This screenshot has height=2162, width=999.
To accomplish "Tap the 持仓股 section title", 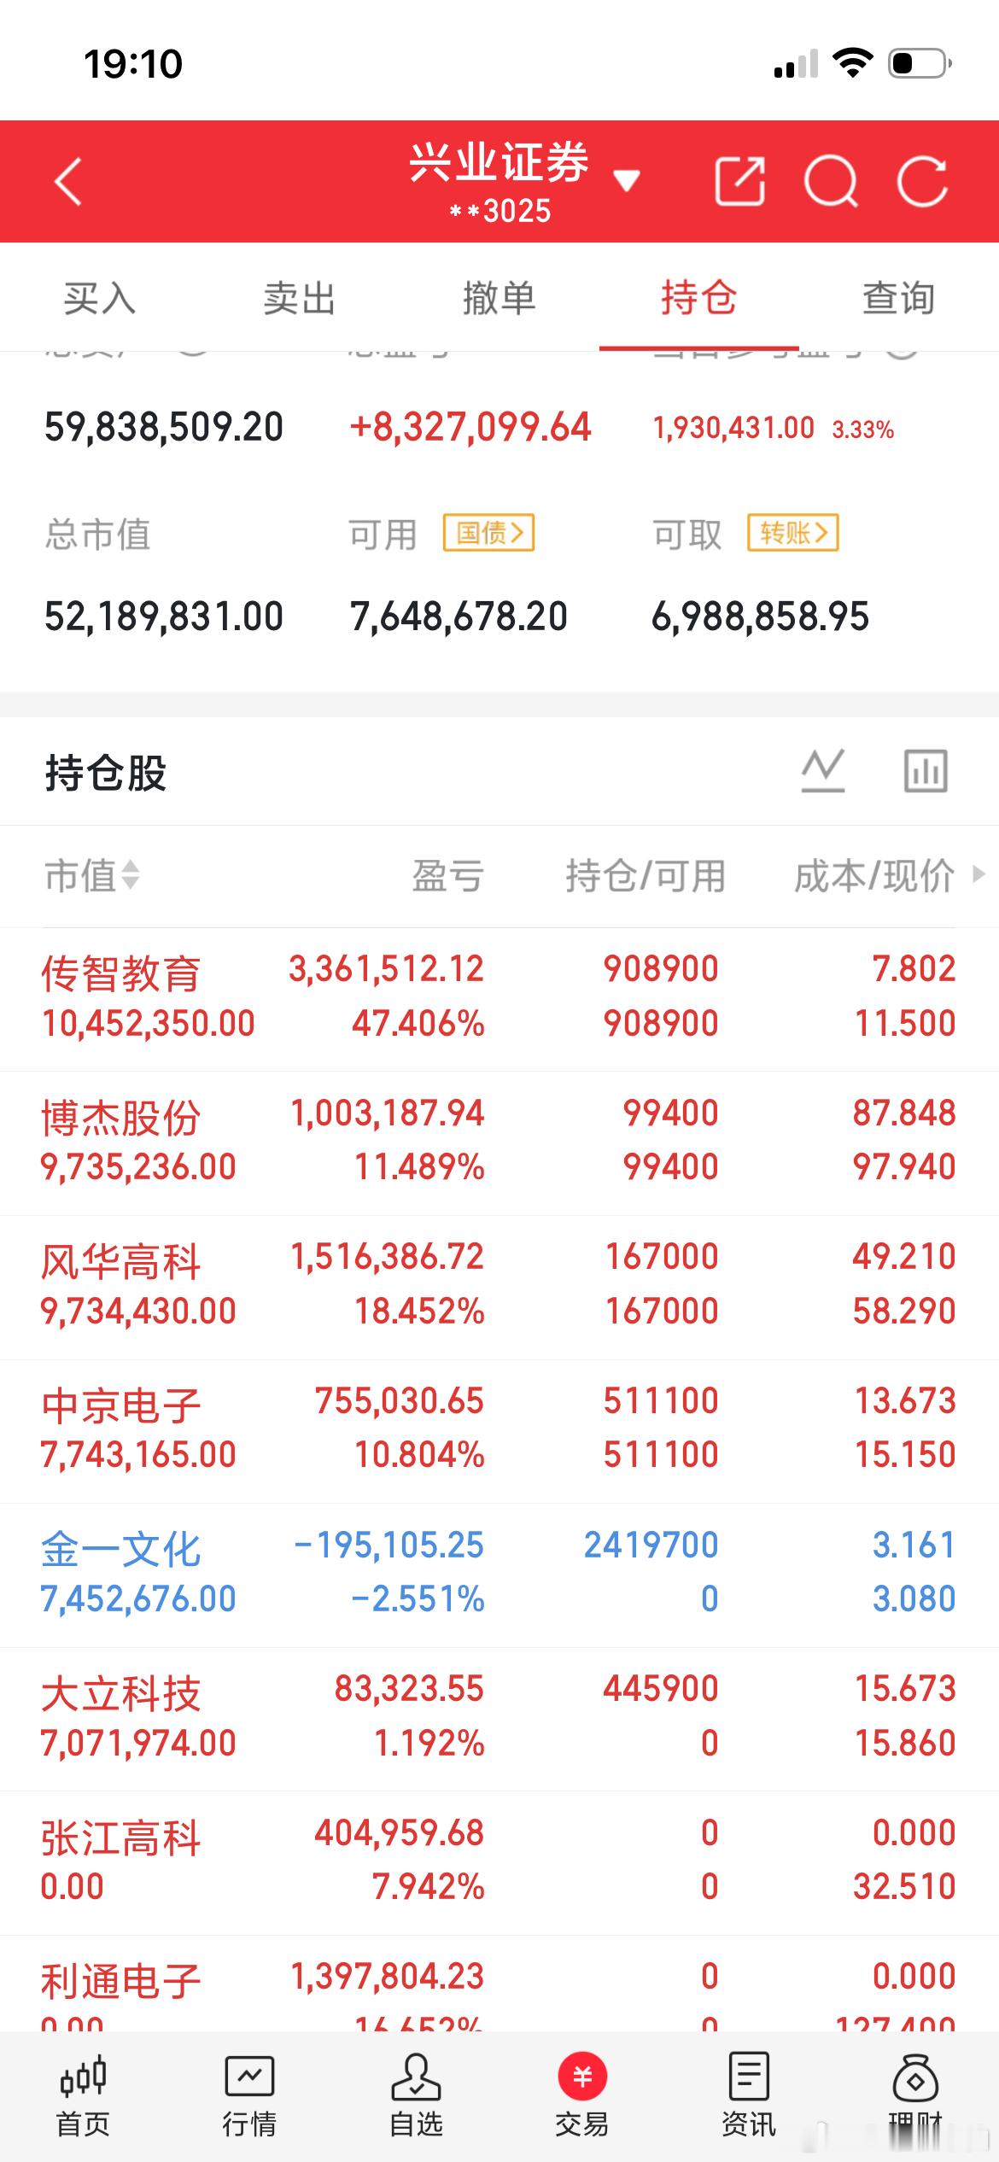I will tap(106, 773).
